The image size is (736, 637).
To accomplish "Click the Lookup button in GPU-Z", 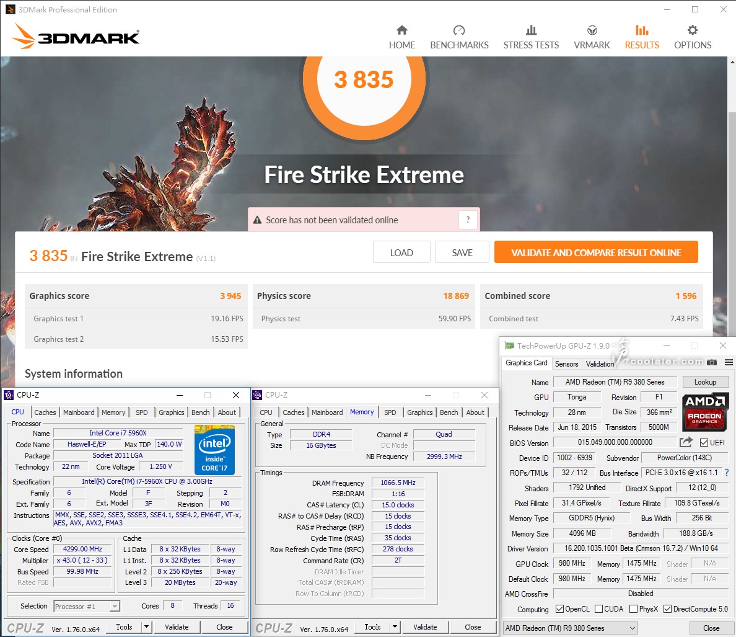I will 705,382.
